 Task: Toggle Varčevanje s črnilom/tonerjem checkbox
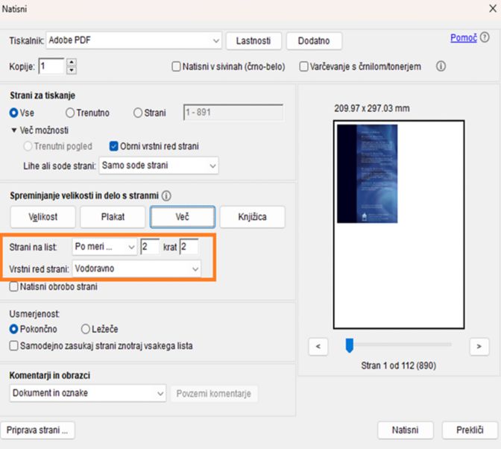point(303,66)
